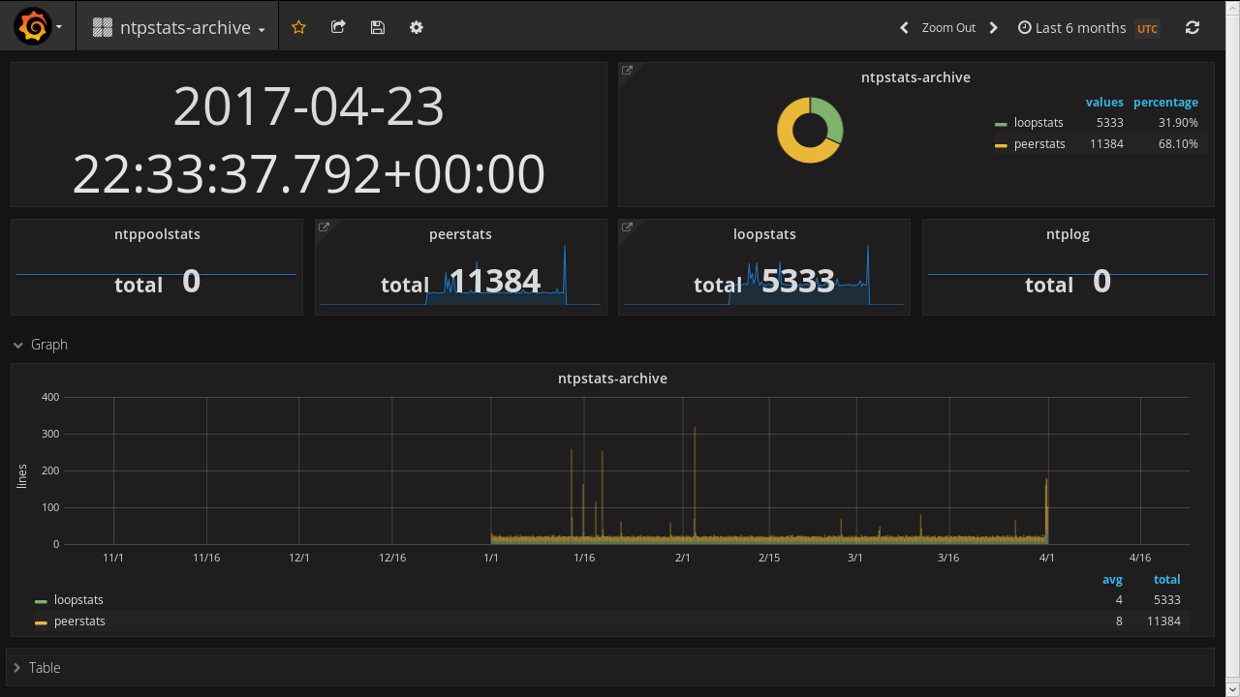
Task: Toggle peerstats series in graph legend
Action: point(79,621)
